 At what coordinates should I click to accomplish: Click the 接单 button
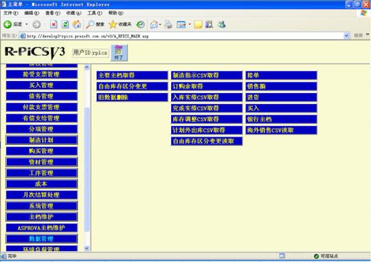coord(281,75)
